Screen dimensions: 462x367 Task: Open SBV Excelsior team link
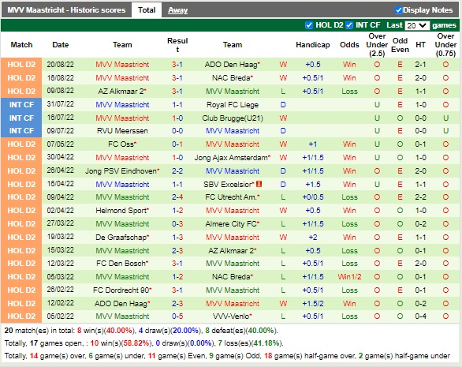[228, 185]
